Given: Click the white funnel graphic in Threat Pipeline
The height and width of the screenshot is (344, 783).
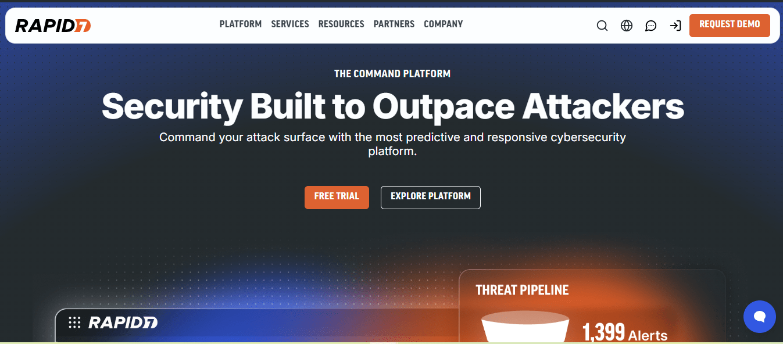Looking at the screenshot, I should coord(525,327).
